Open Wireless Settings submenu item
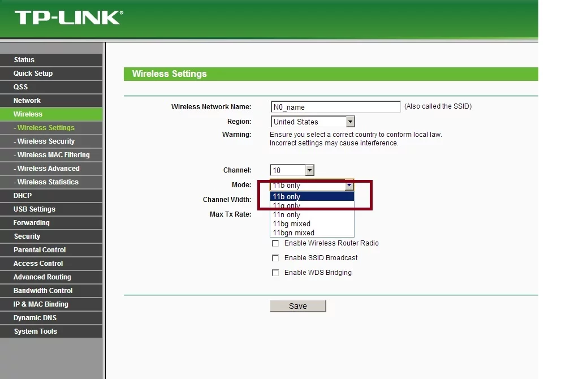The height and width of the screenshot is (379, 570). tap(51, 128)
